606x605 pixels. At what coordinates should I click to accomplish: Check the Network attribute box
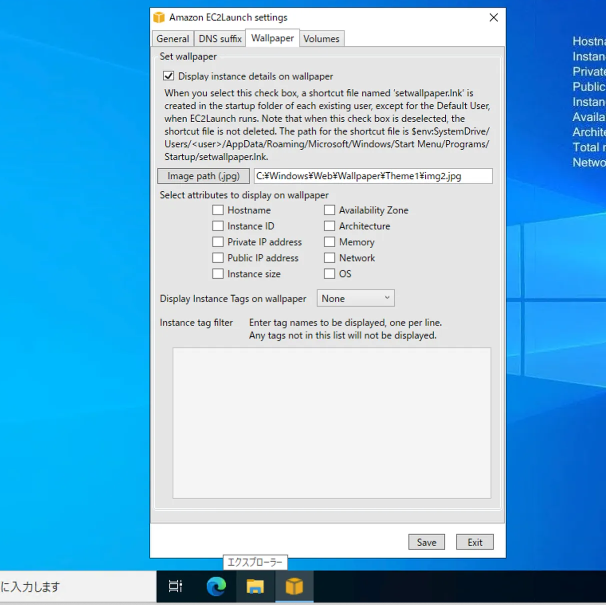pos(329,258)
